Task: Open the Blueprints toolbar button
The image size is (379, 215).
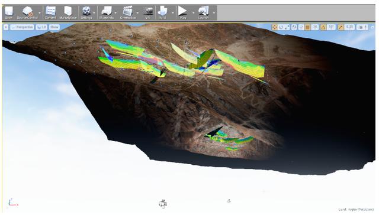Action: pyautogui.click(x=107, y=13)
